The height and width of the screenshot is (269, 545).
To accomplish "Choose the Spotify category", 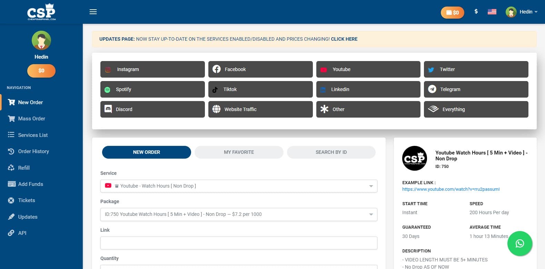I will click(152, 89).
